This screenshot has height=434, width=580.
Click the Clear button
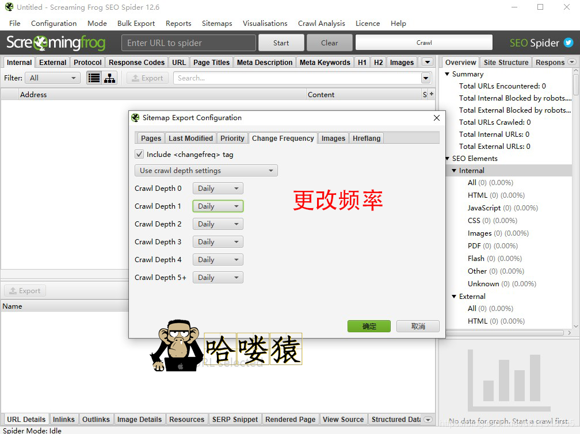coord(329,43)
